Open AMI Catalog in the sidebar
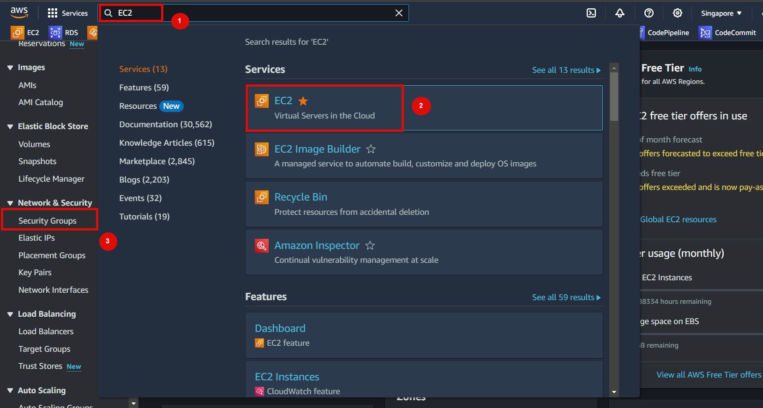Screen dimensions: 763x408 (41, 102)
